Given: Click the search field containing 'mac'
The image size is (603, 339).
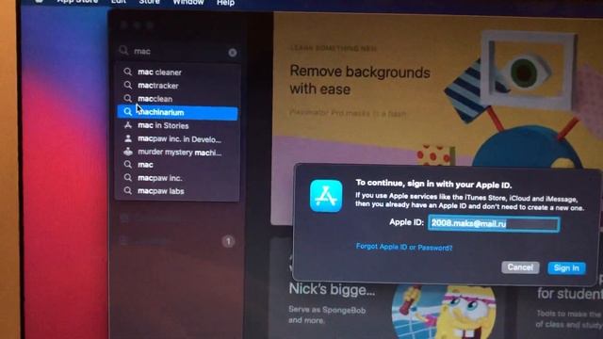Looking at the screenshot, I should pos(178,52).
